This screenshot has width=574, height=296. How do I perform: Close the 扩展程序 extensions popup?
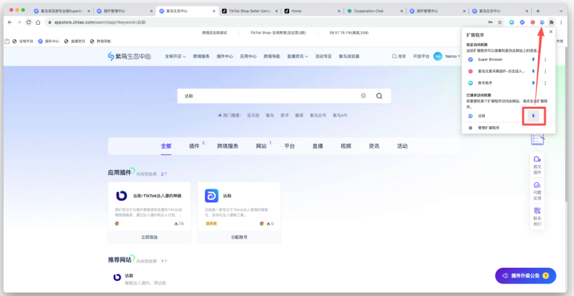(550, 32)
